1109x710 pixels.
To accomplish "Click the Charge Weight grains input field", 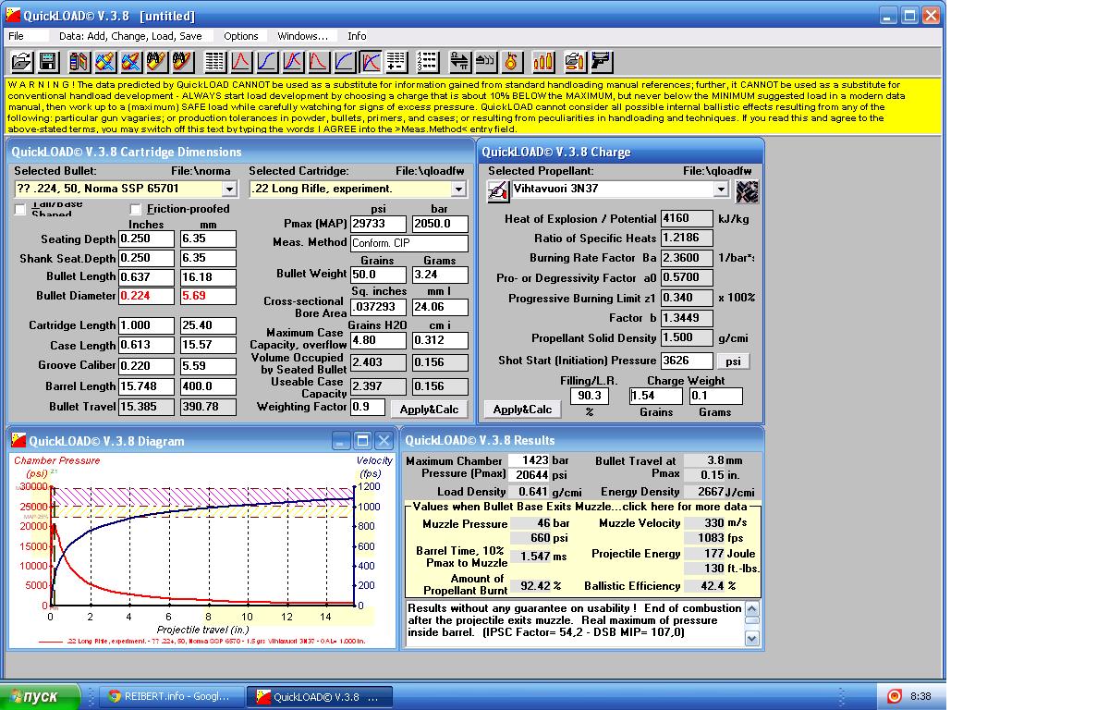I will [x=653, y=396].
